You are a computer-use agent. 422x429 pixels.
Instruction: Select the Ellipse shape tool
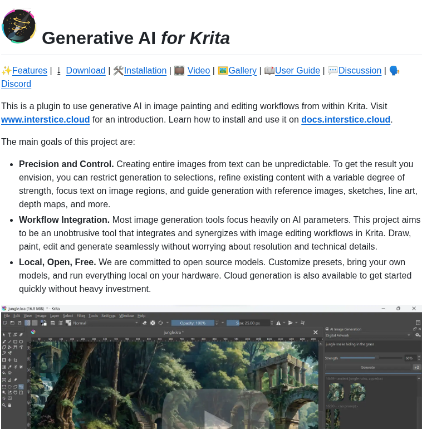click(21, 342)
